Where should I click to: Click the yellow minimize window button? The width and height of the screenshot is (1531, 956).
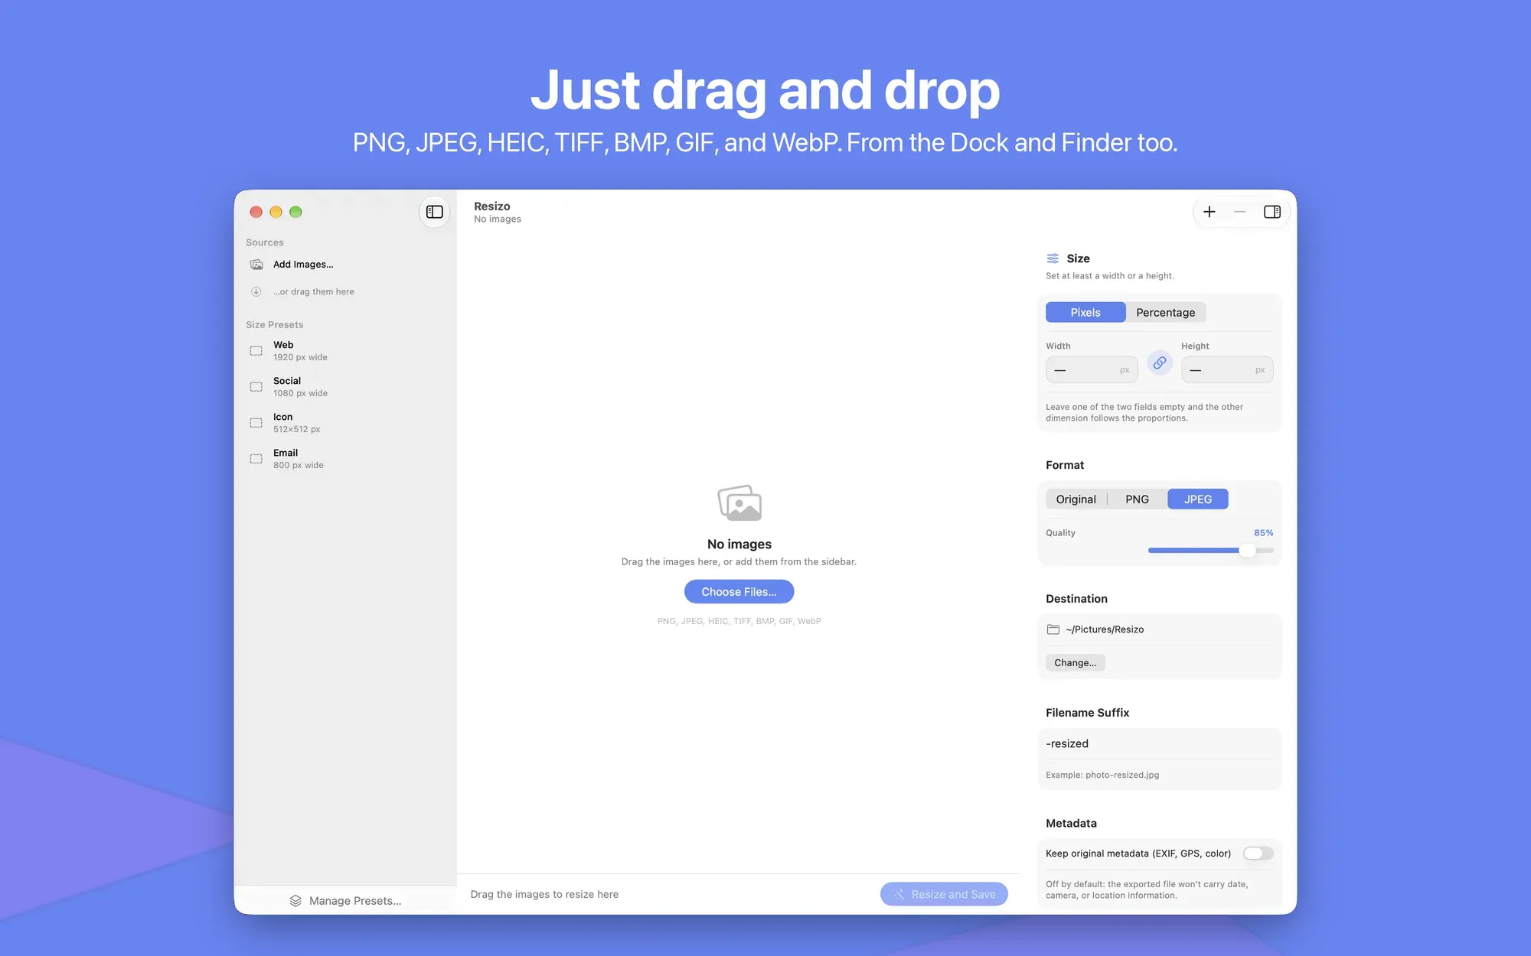276,212
